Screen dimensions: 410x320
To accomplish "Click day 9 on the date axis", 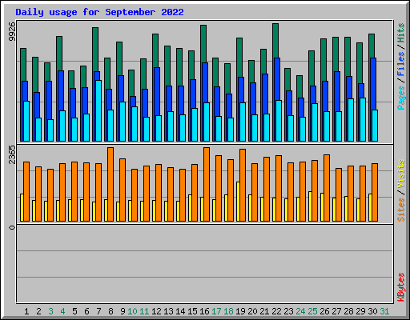I will point(123,311).
